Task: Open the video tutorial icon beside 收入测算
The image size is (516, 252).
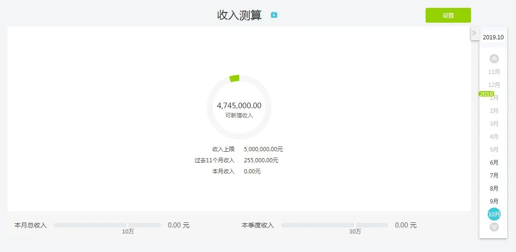Action: 274,15
